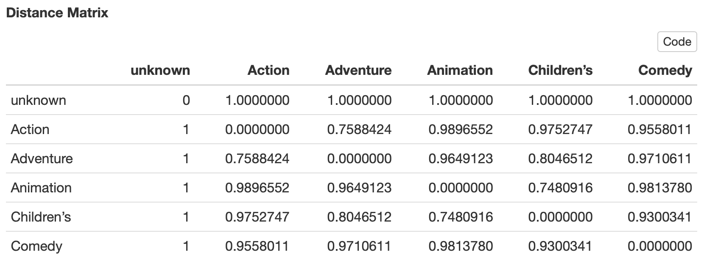Click the 0.8046512 cell in Adventure row
This screenshot has height=263, width=704.
560,159
